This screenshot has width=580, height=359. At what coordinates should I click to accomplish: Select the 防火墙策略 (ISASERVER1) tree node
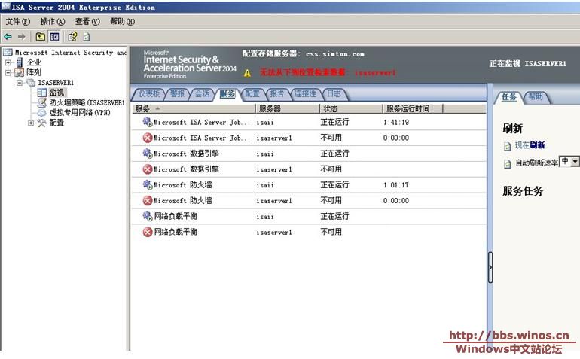tap(84, 102)
